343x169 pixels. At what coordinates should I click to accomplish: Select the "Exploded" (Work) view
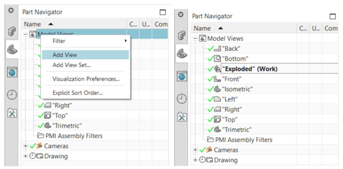point(249,69)
